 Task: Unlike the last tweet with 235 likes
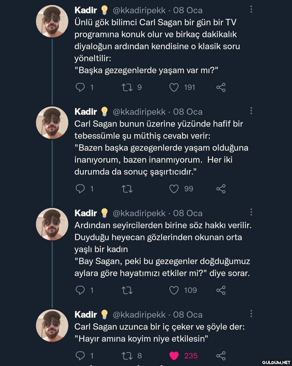pos(174,356)
